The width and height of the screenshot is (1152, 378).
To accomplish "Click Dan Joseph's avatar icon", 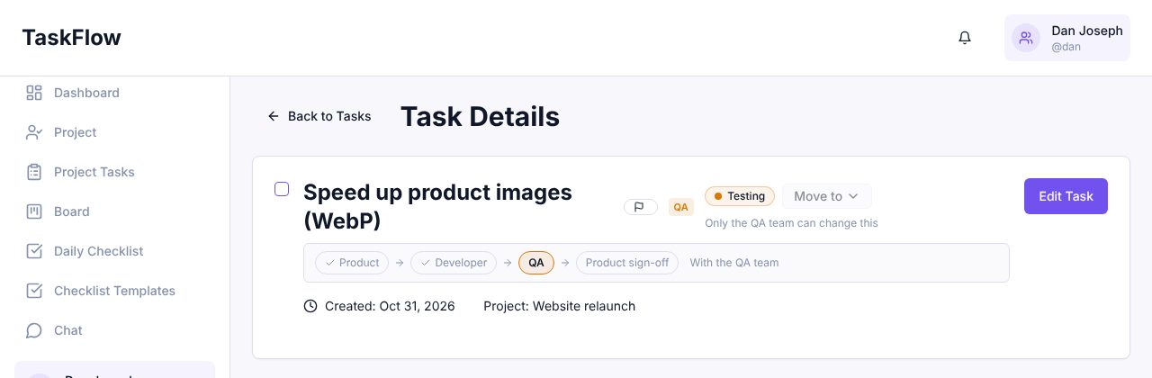I will click(1026, 38).
